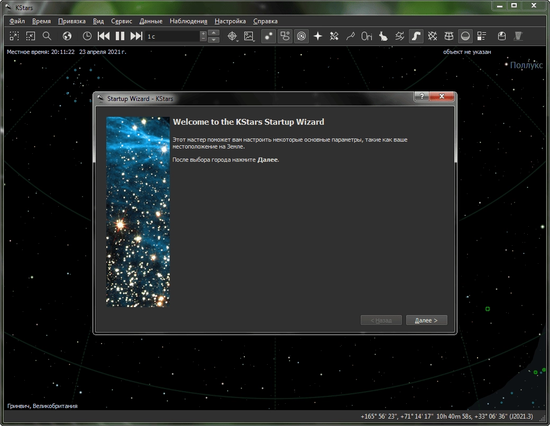Click the small minus button of time step
This screenshot has height=426, width=550.
203,39
